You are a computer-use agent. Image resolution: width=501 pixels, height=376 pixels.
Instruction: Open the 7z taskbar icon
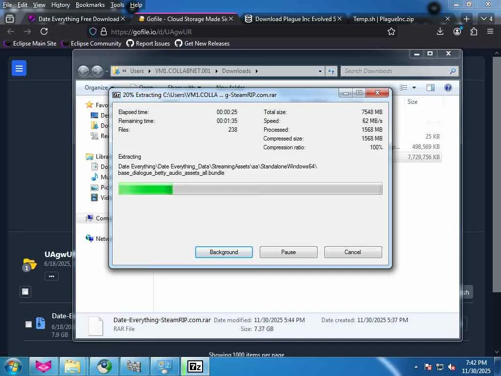pyautogui.click(x=195, y=366)
